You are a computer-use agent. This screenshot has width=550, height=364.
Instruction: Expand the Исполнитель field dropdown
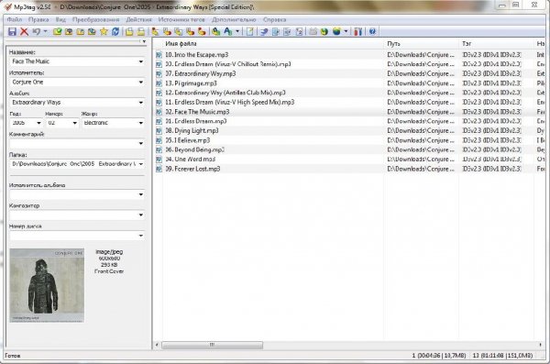click(x=141, y=83)
